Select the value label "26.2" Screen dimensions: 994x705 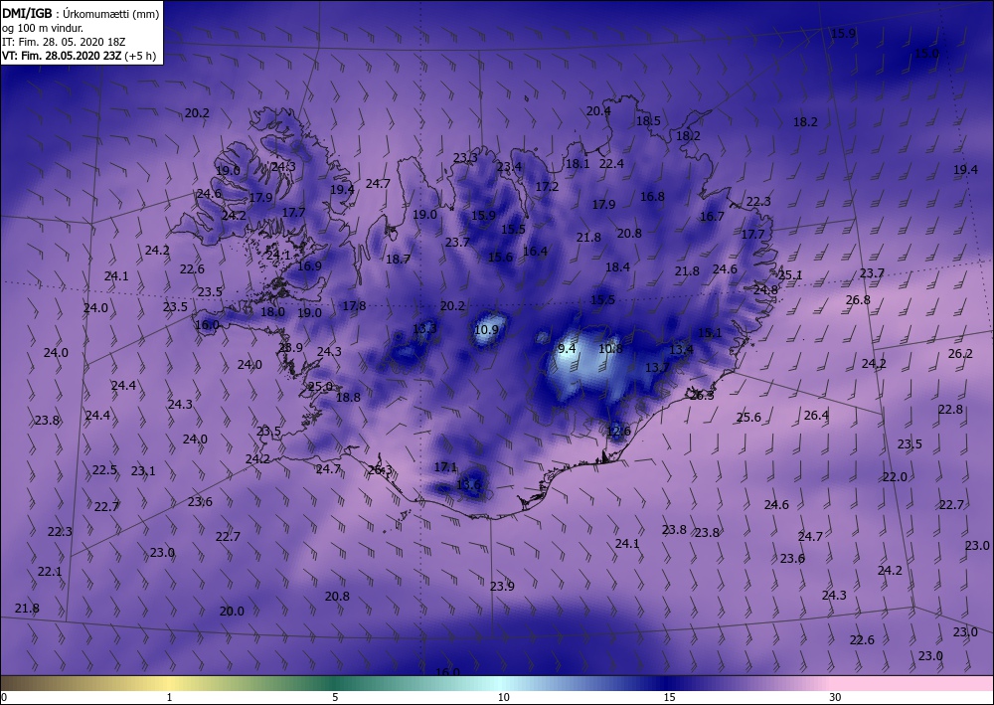tap(960, 354)
